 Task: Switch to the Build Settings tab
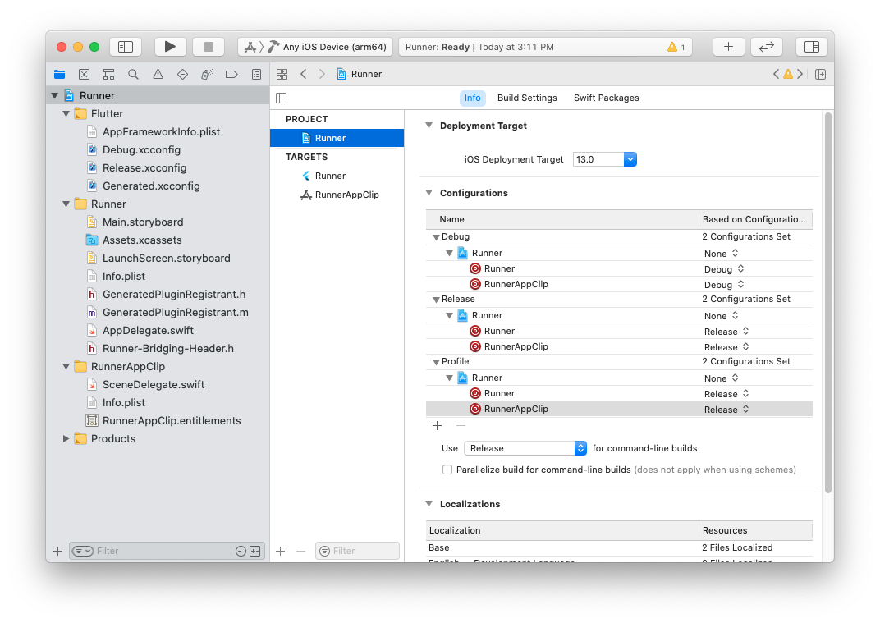point(527,98)
